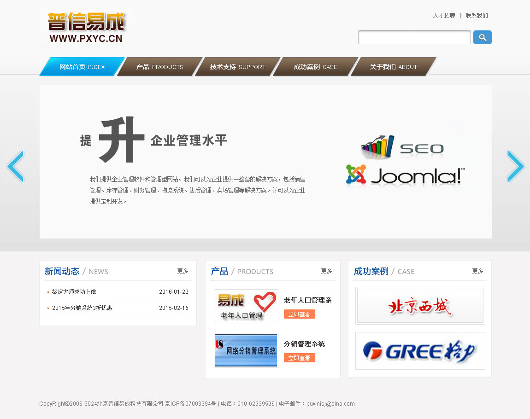The height and width of the screenshot is (419, 530).
Task: Click the 联系我们 link
Action: pos(477,16)
